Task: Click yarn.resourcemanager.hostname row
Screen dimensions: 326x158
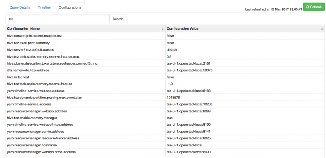Action: coord(165,145)
